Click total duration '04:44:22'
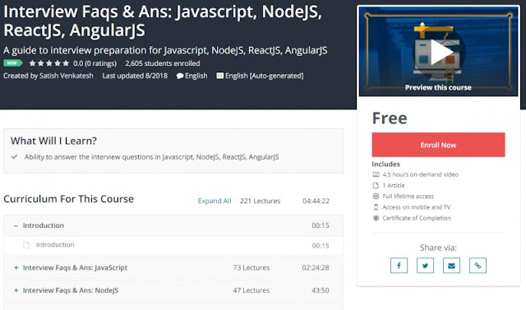 click(x=316, y=201)
